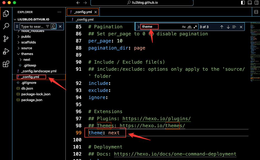
Task: Click the find input containing theme
Action: pyautogui.click(x=160, y=27)
